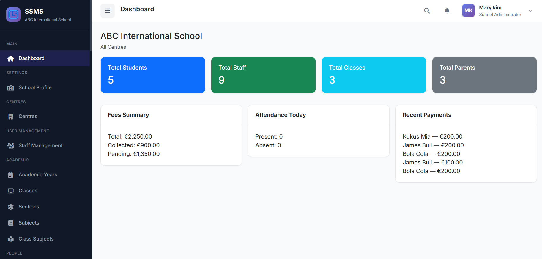Screen dimensions: 542x259
Task: Open the notifications bell
Action: [x=447, y=11]
